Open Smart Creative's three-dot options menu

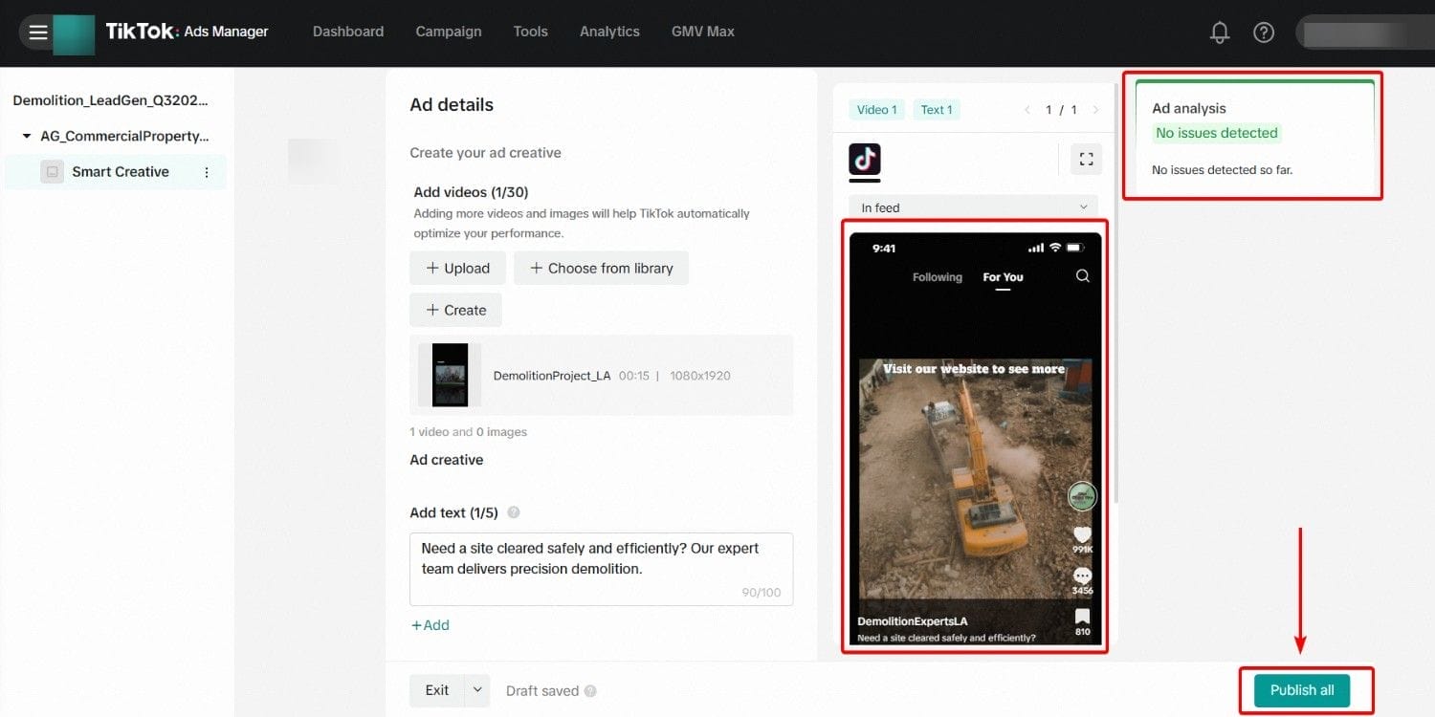[207, 172]
